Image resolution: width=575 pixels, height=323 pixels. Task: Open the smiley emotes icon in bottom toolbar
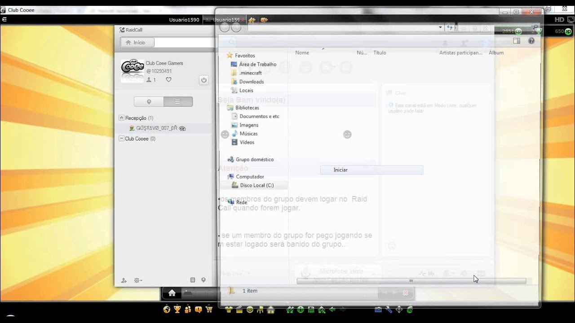click(250, 309)
